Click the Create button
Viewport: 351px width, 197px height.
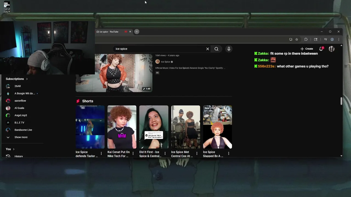click(x=307, y=49)
